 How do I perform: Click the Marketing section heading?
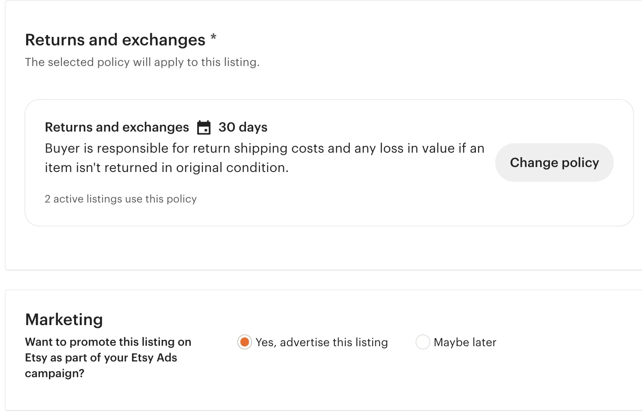pos(64,319)
